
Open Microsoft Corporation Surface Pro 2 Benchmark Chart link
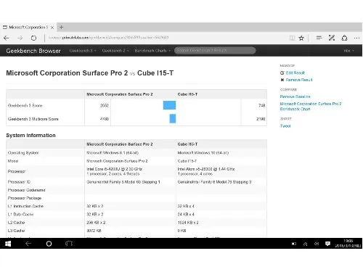(311, 107)
